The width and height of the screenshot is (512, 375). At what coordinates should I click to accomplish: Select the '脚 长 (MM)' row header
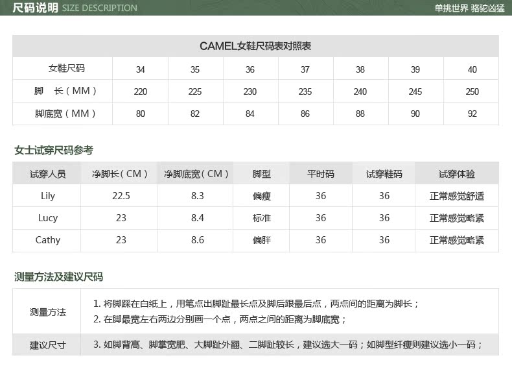[65, 91]
